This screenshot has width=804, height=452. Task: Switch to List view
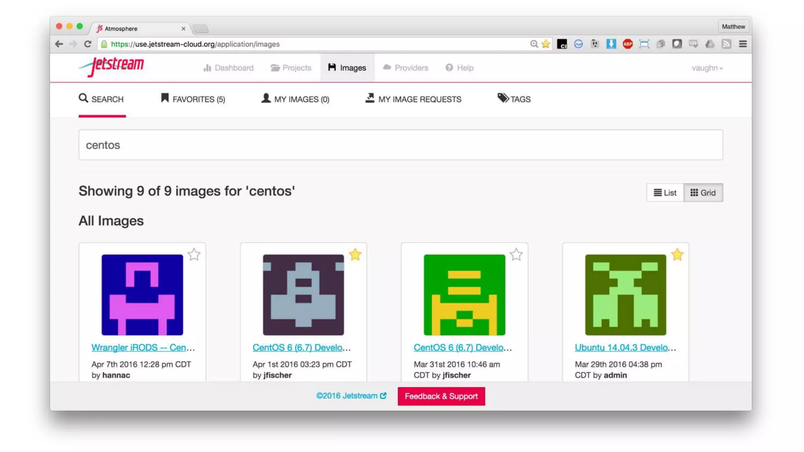665,193
